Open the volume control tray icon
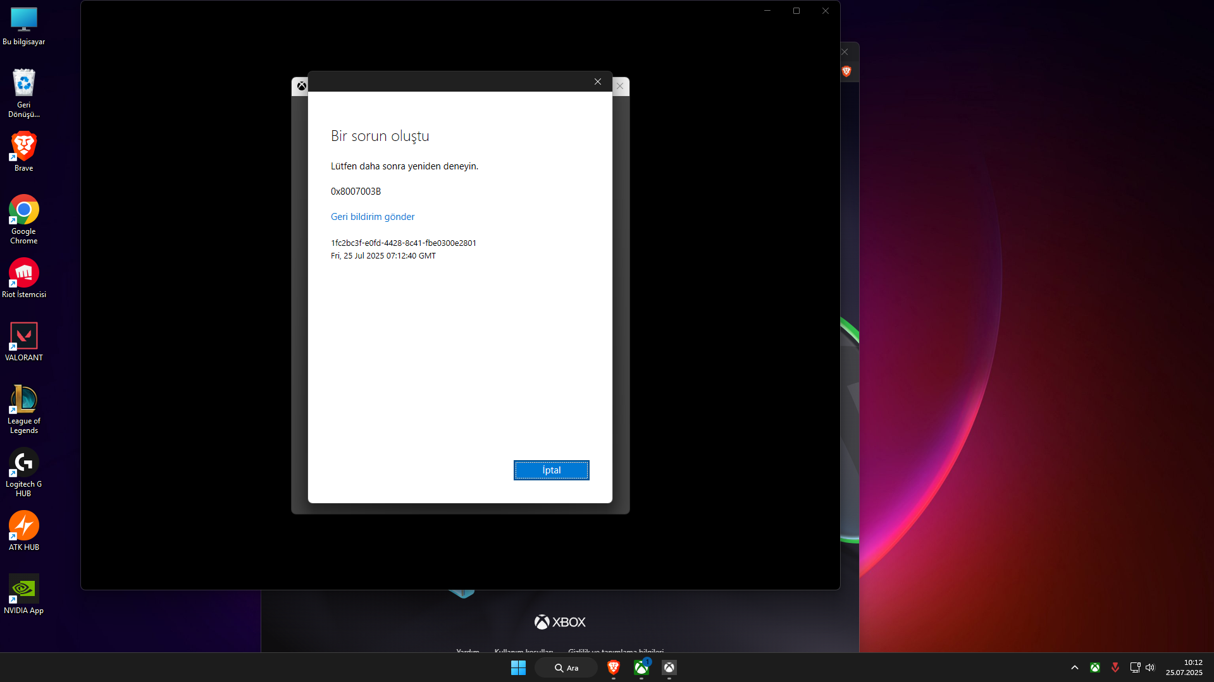The height and width of the screenshot is (682, 1214). [x=1150, y=667]
